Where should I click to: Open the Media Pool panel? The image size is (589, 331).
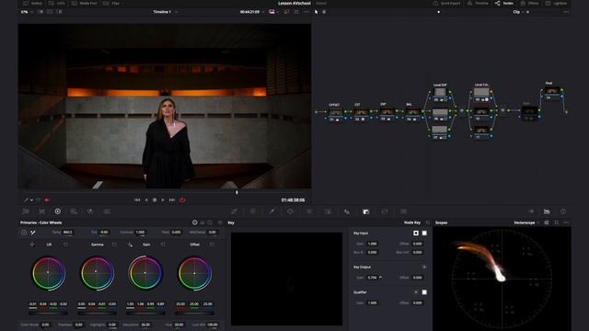click(x=85, y=3)
